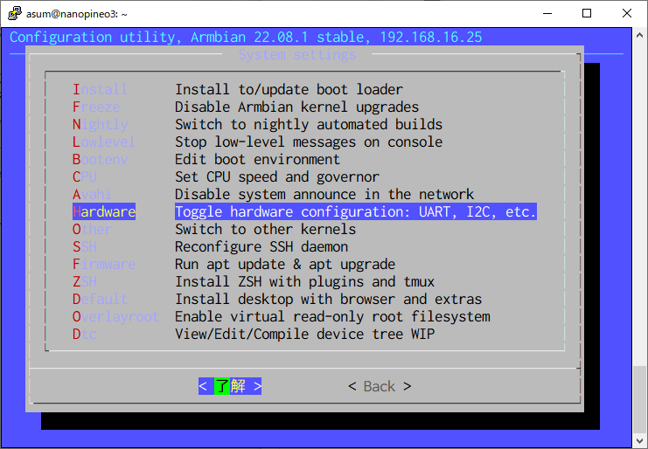The height and width of the screenshot is (449, 648).
Task: Select the highlighted Hardware entry
Action: [x=104, y=211]
